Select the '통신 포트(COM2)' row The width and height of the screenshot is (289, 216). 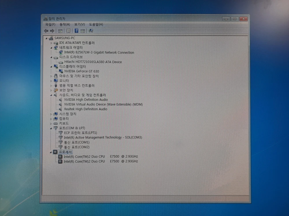(x=74, y=147)
